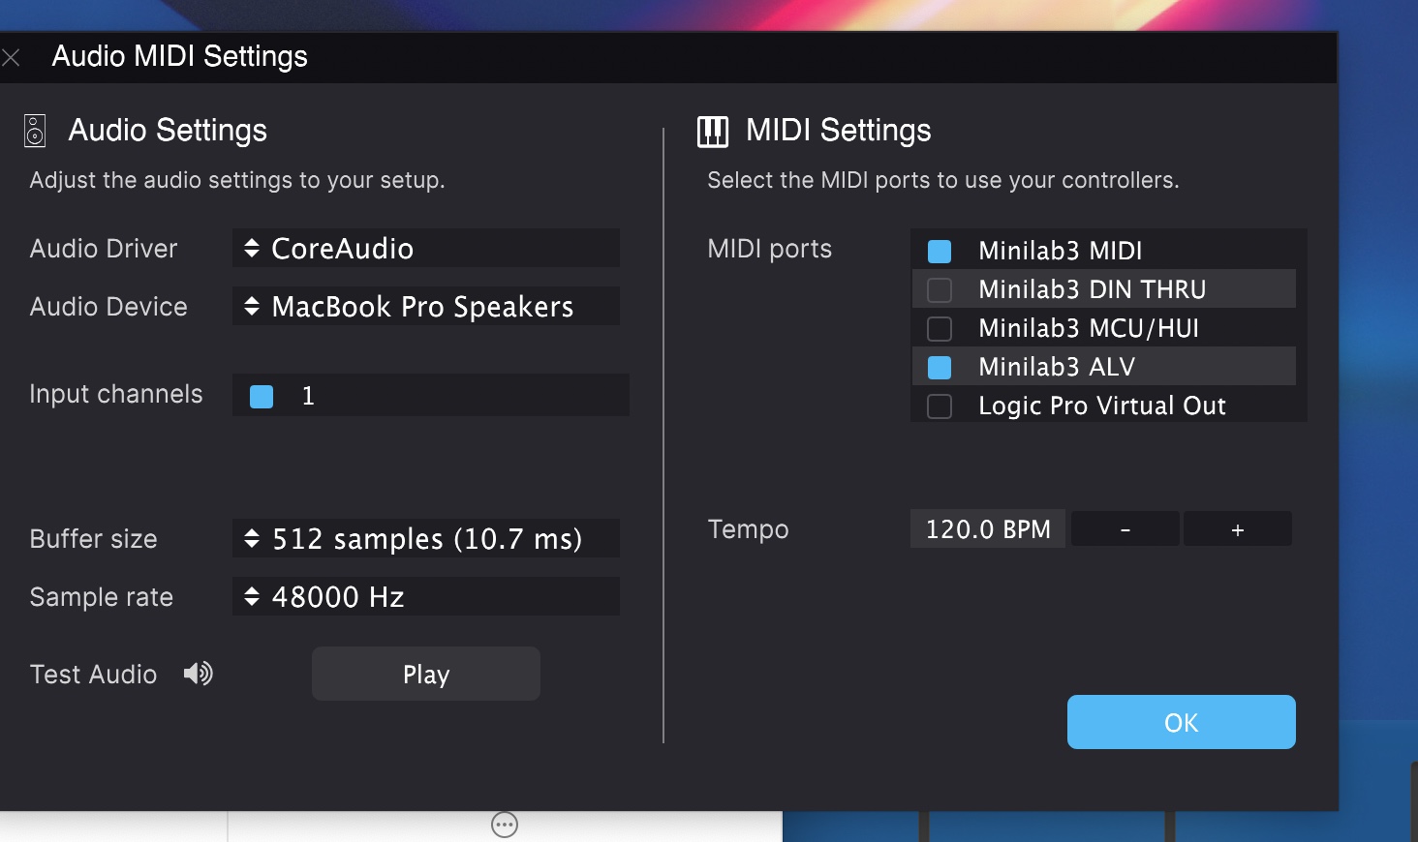Click Play to test audio
This screenshot has width=1418, height=842.
(426, 674)
